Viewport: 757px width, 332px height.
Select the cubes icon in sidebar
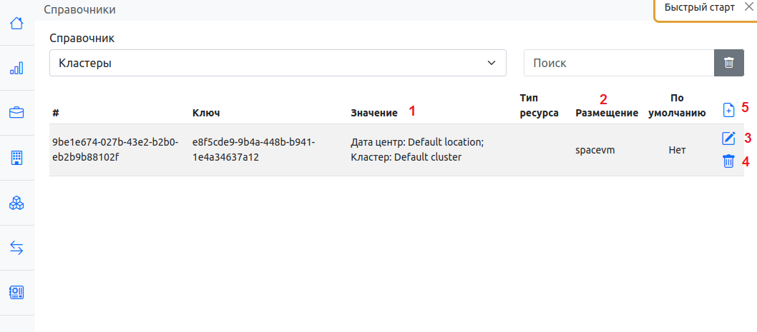[x=16, y=203]
